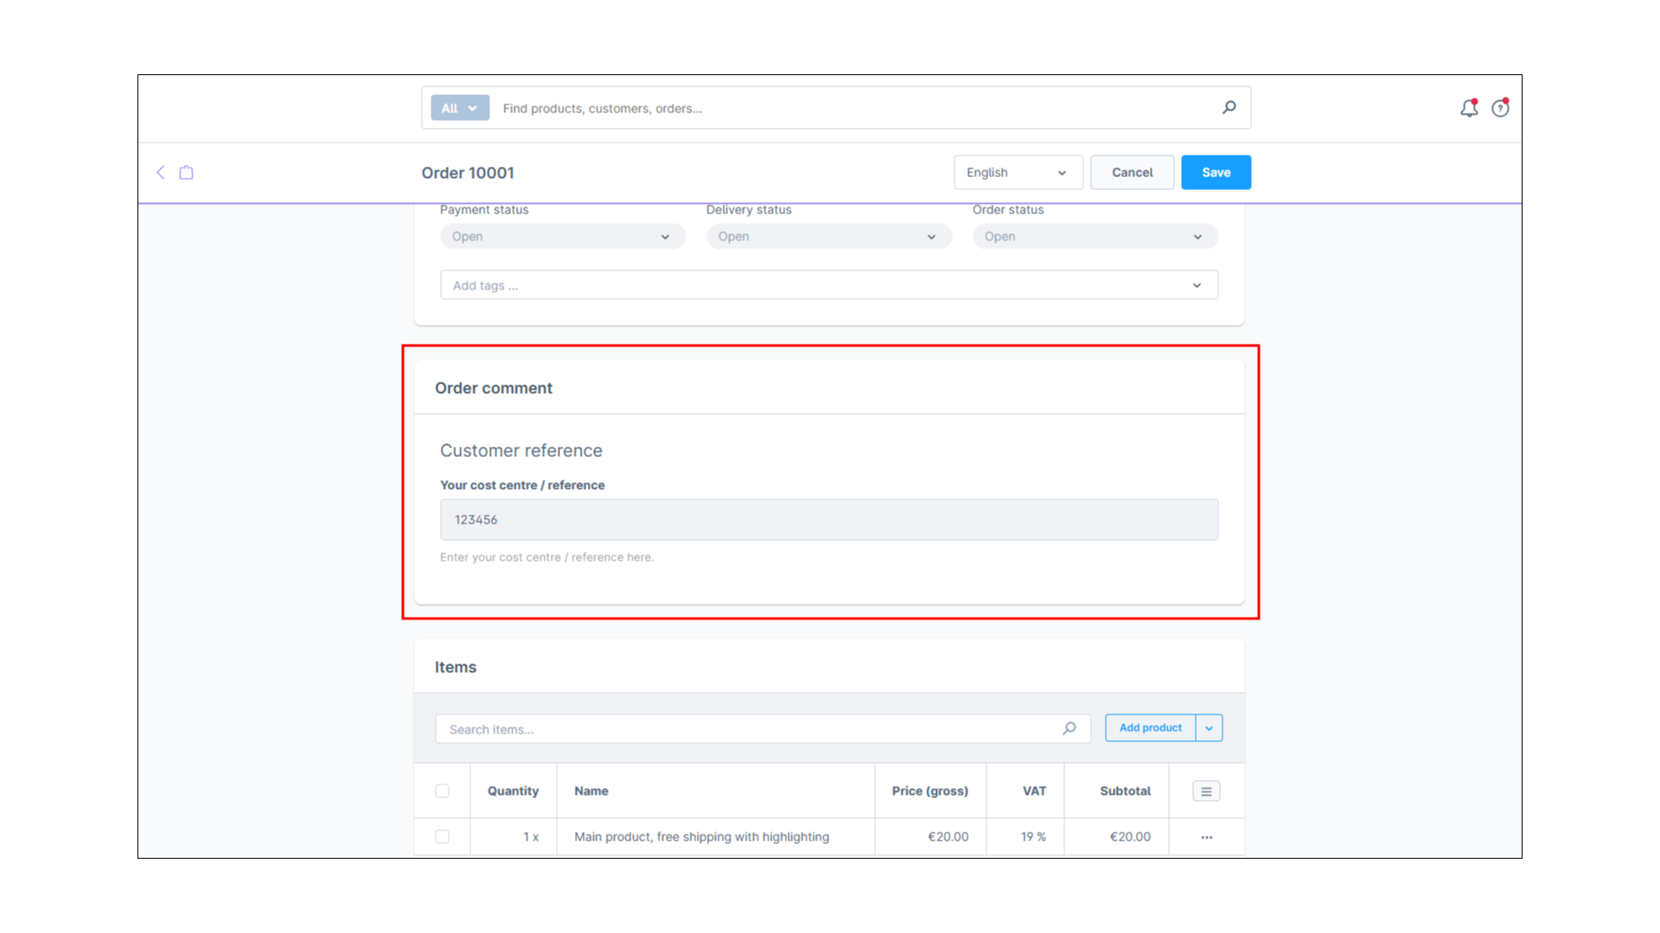Go back using the left chevron

click(161, 172)
